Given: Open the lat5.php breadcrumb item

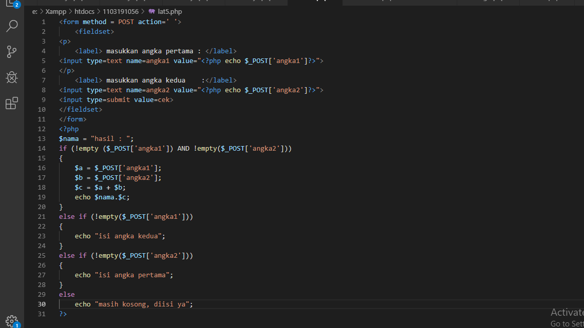Looking at the screenshot, I should (170, 11).
